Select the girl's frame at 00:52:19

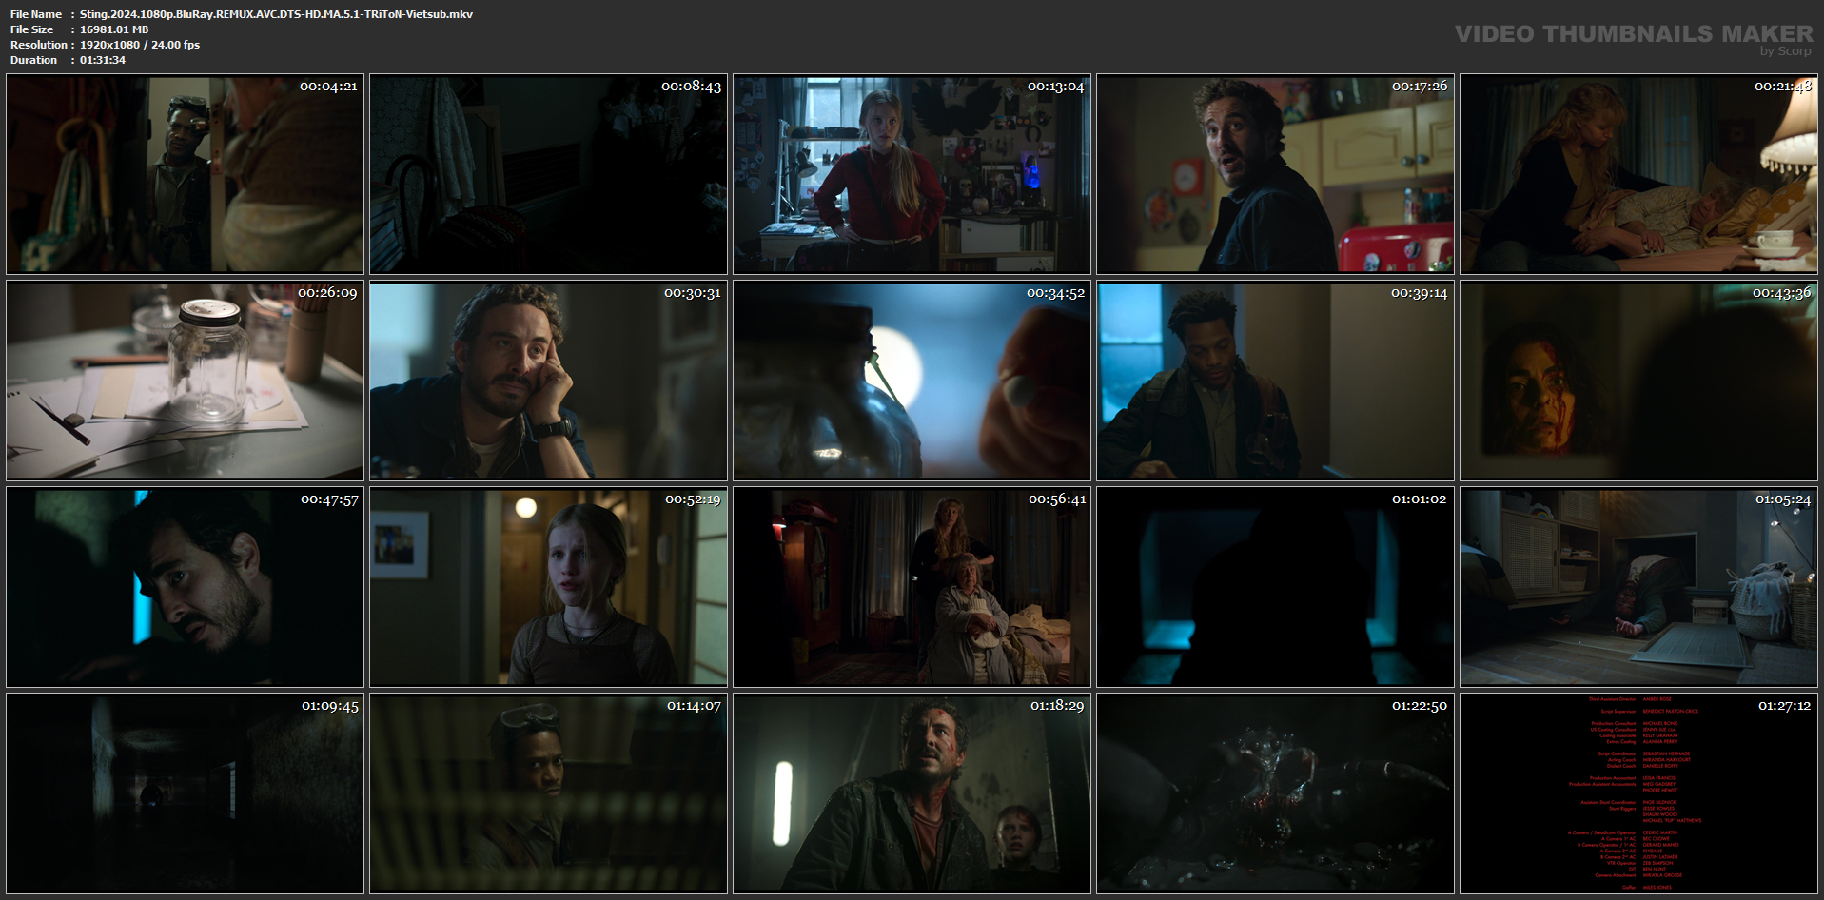[x=548, y=587]
